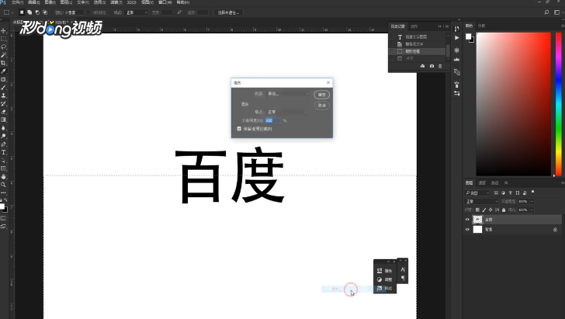Viewport: 565px width, 319px height.
Task: Select the Gradient tool
Action: point(4,120)
